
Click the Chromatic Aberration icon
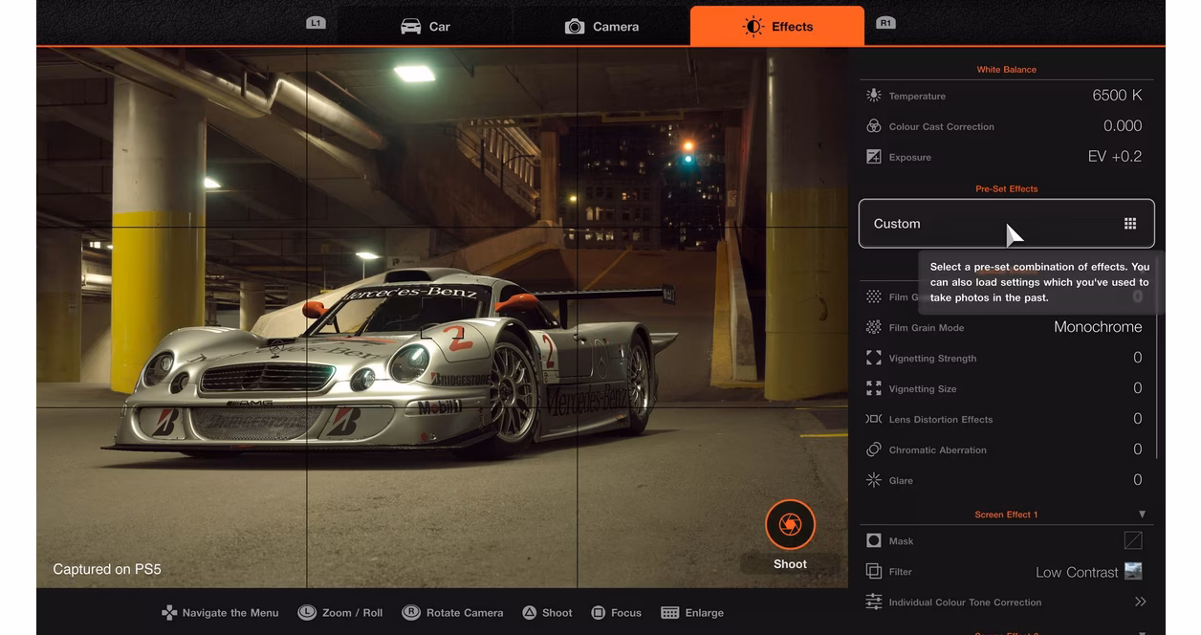[873, 449]
